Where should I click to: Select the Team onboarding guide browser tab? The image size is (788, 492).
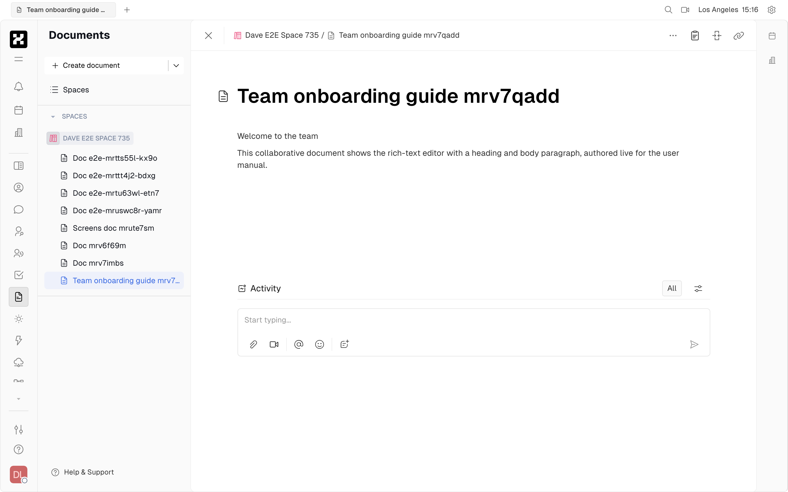point(63,10)
